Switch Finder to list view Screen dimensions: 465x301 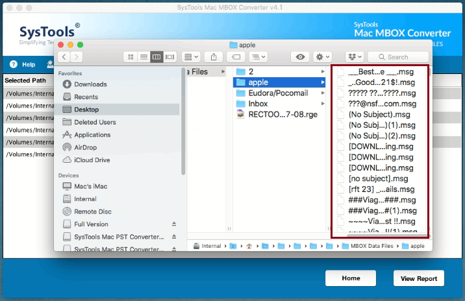pyautogui.click(x=144, y=57)
